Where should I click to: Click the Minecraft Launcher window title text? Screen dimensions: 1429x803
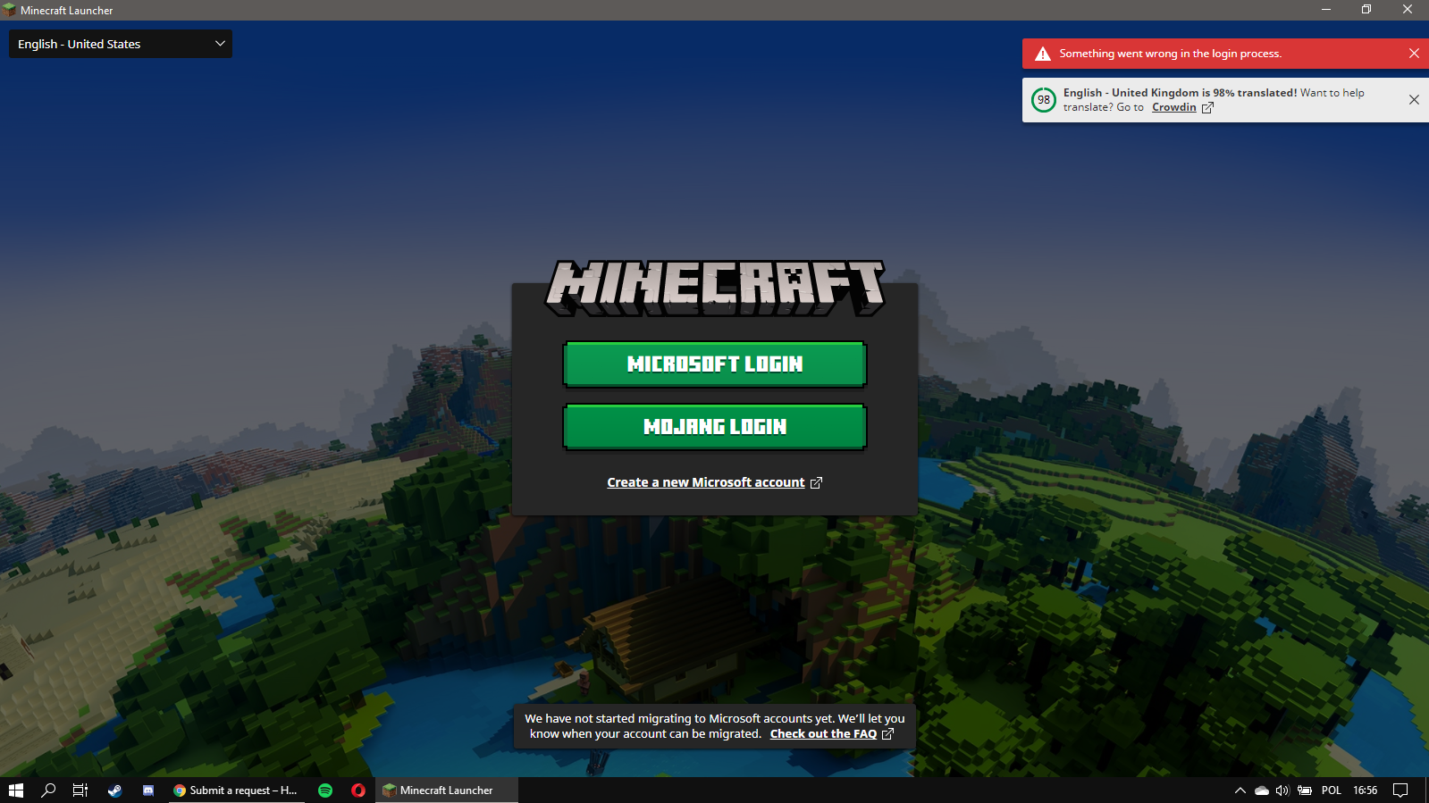point(67,11)
